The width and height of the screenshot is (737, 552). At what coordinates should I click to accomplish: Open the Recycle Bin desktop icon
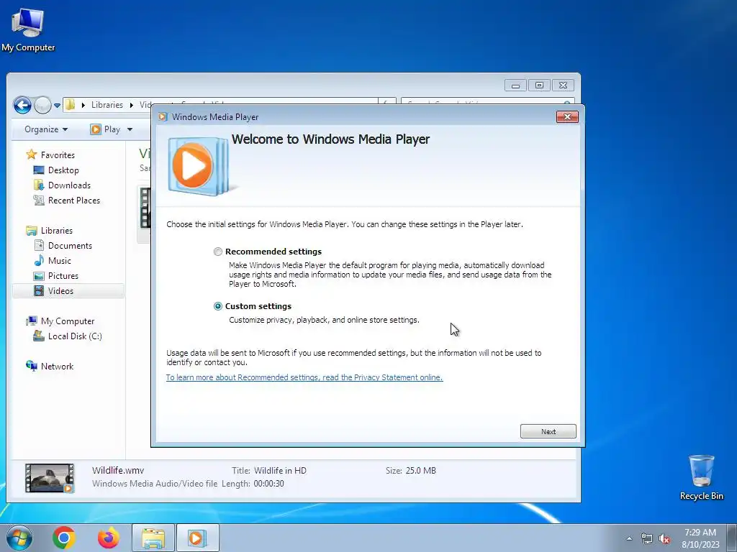click(701, 478)
